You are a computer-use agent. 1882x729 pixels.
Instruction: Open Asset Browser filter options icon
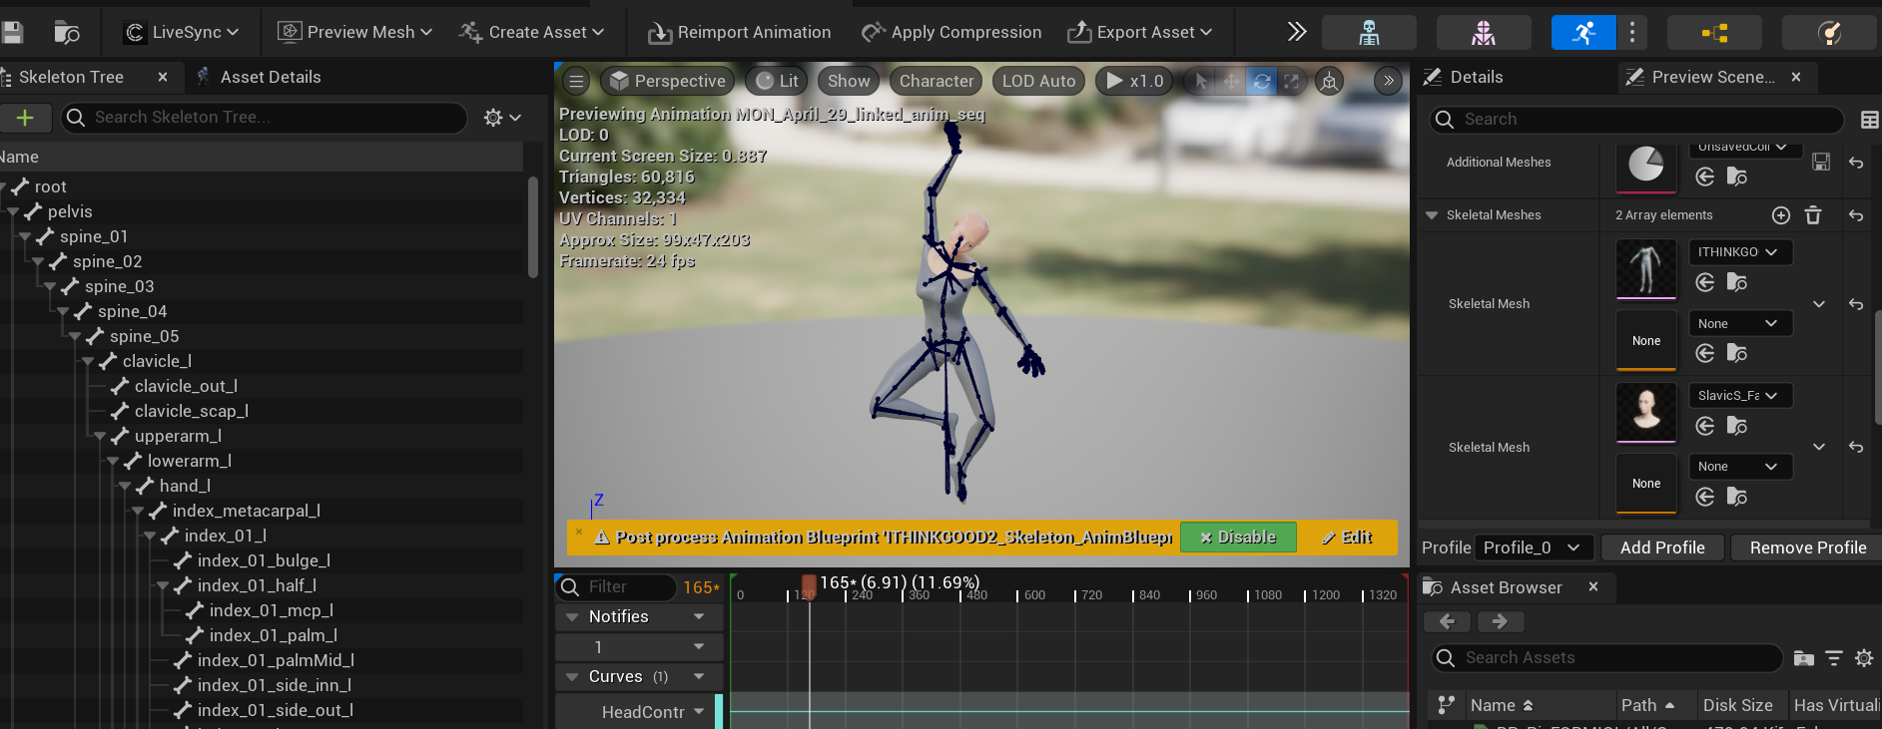(x=1834, y=658)
